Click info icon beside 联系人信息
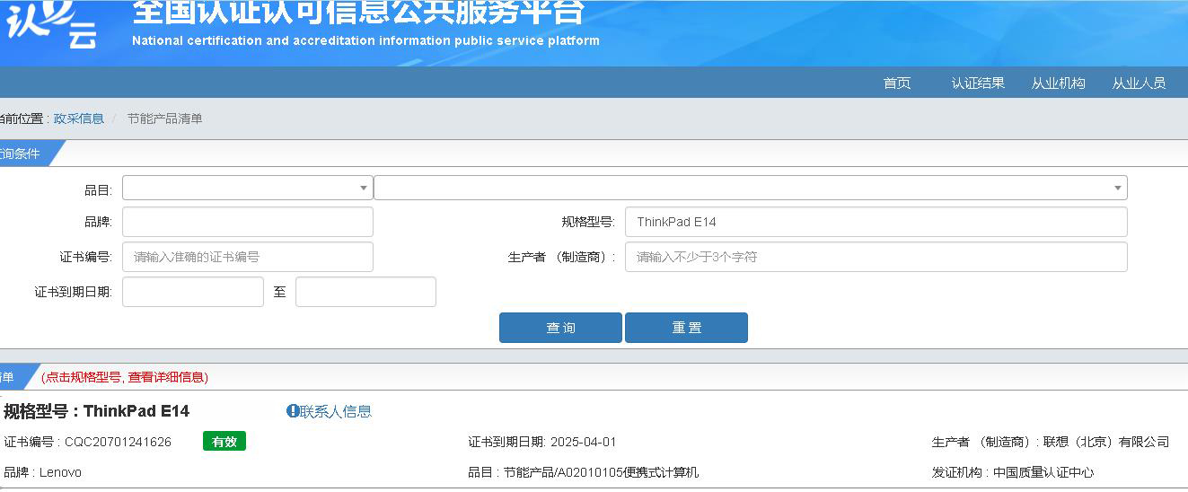This screenshot has height=492, width=1188. [x=293, y=411]
